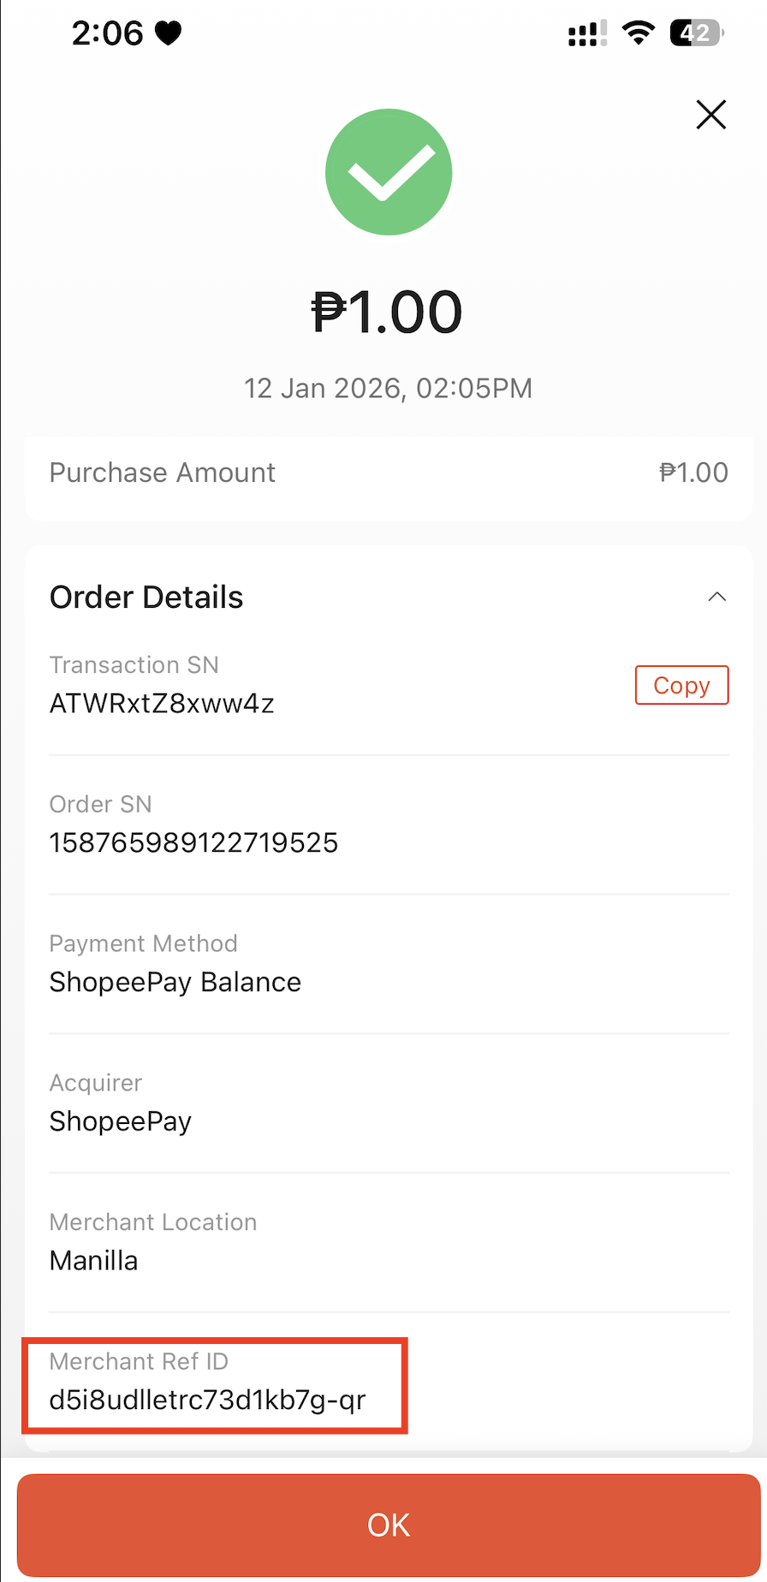
Task: Tap the green success checkmark icon
Action: 389,172
